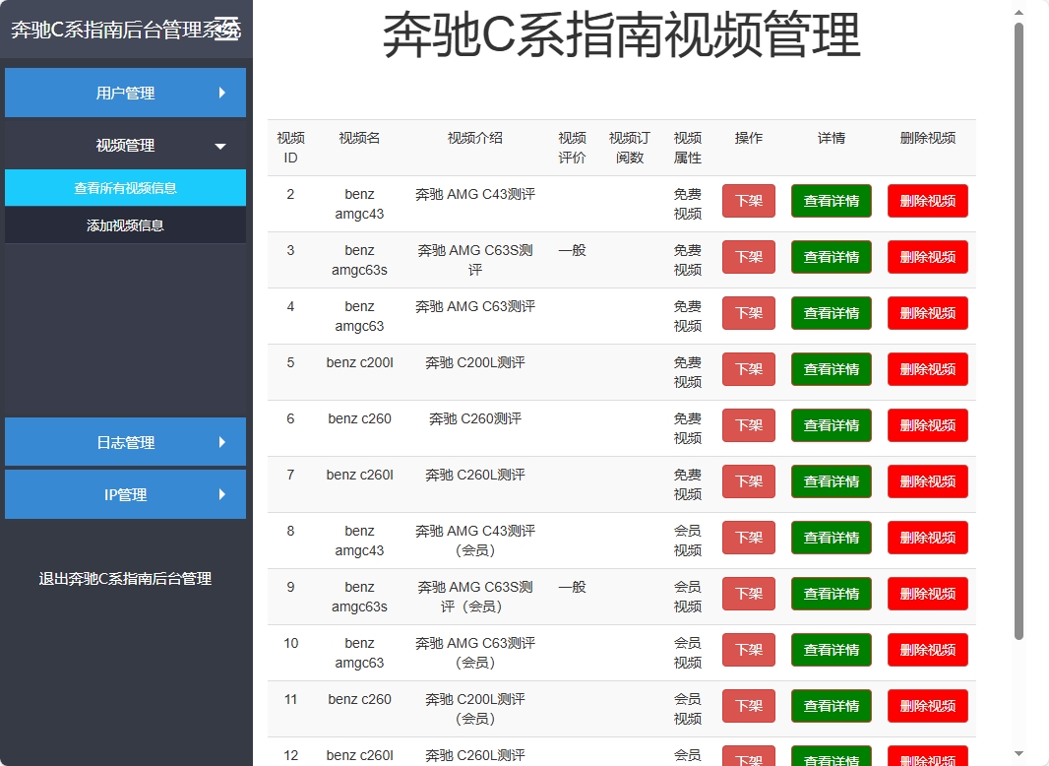Expand the 用户管理 sidebar menu
1049x766 pixels.
pyautogui.click(x=125, y=92)
